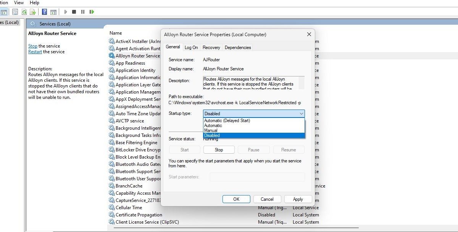Click gear icon of BranchCache row
Screen dimensions: 458x232
(x=111, y=186)
